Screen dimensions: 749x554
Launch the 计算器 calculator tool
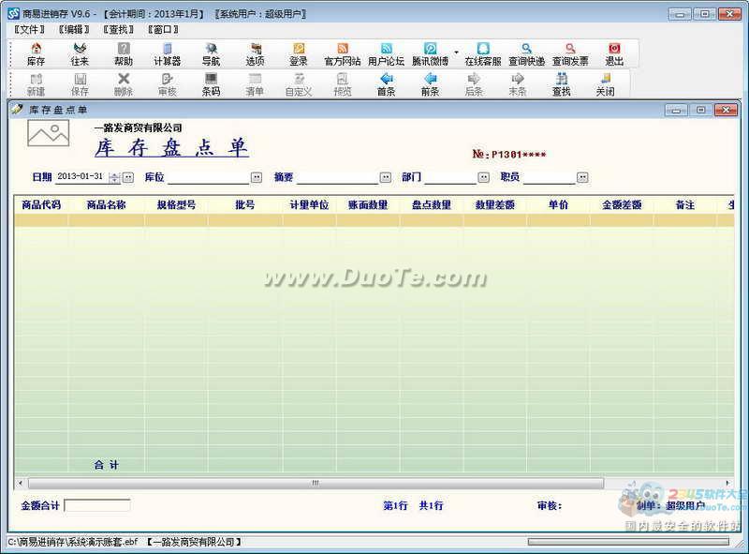(167, 53)
